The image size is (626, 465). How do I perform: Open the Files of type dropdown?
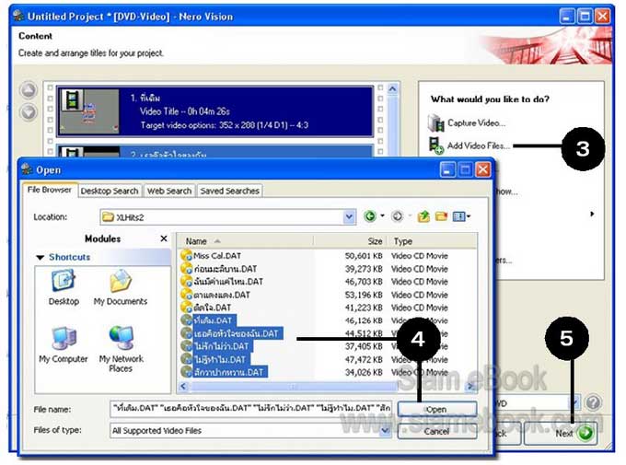point(385,430)
